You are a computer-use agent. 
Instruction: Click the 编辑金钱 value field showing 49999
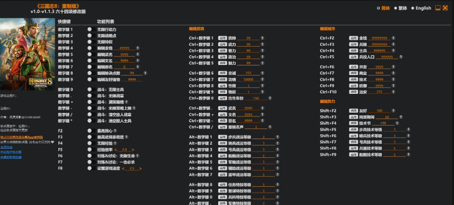tap(125, 48)
